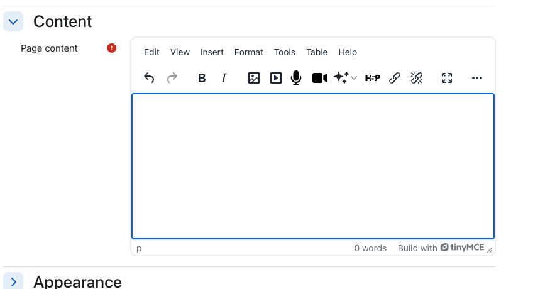Screen dimensions: 550x289
Task: Click the Build with tinyMCE link
Action: (441, 248)
